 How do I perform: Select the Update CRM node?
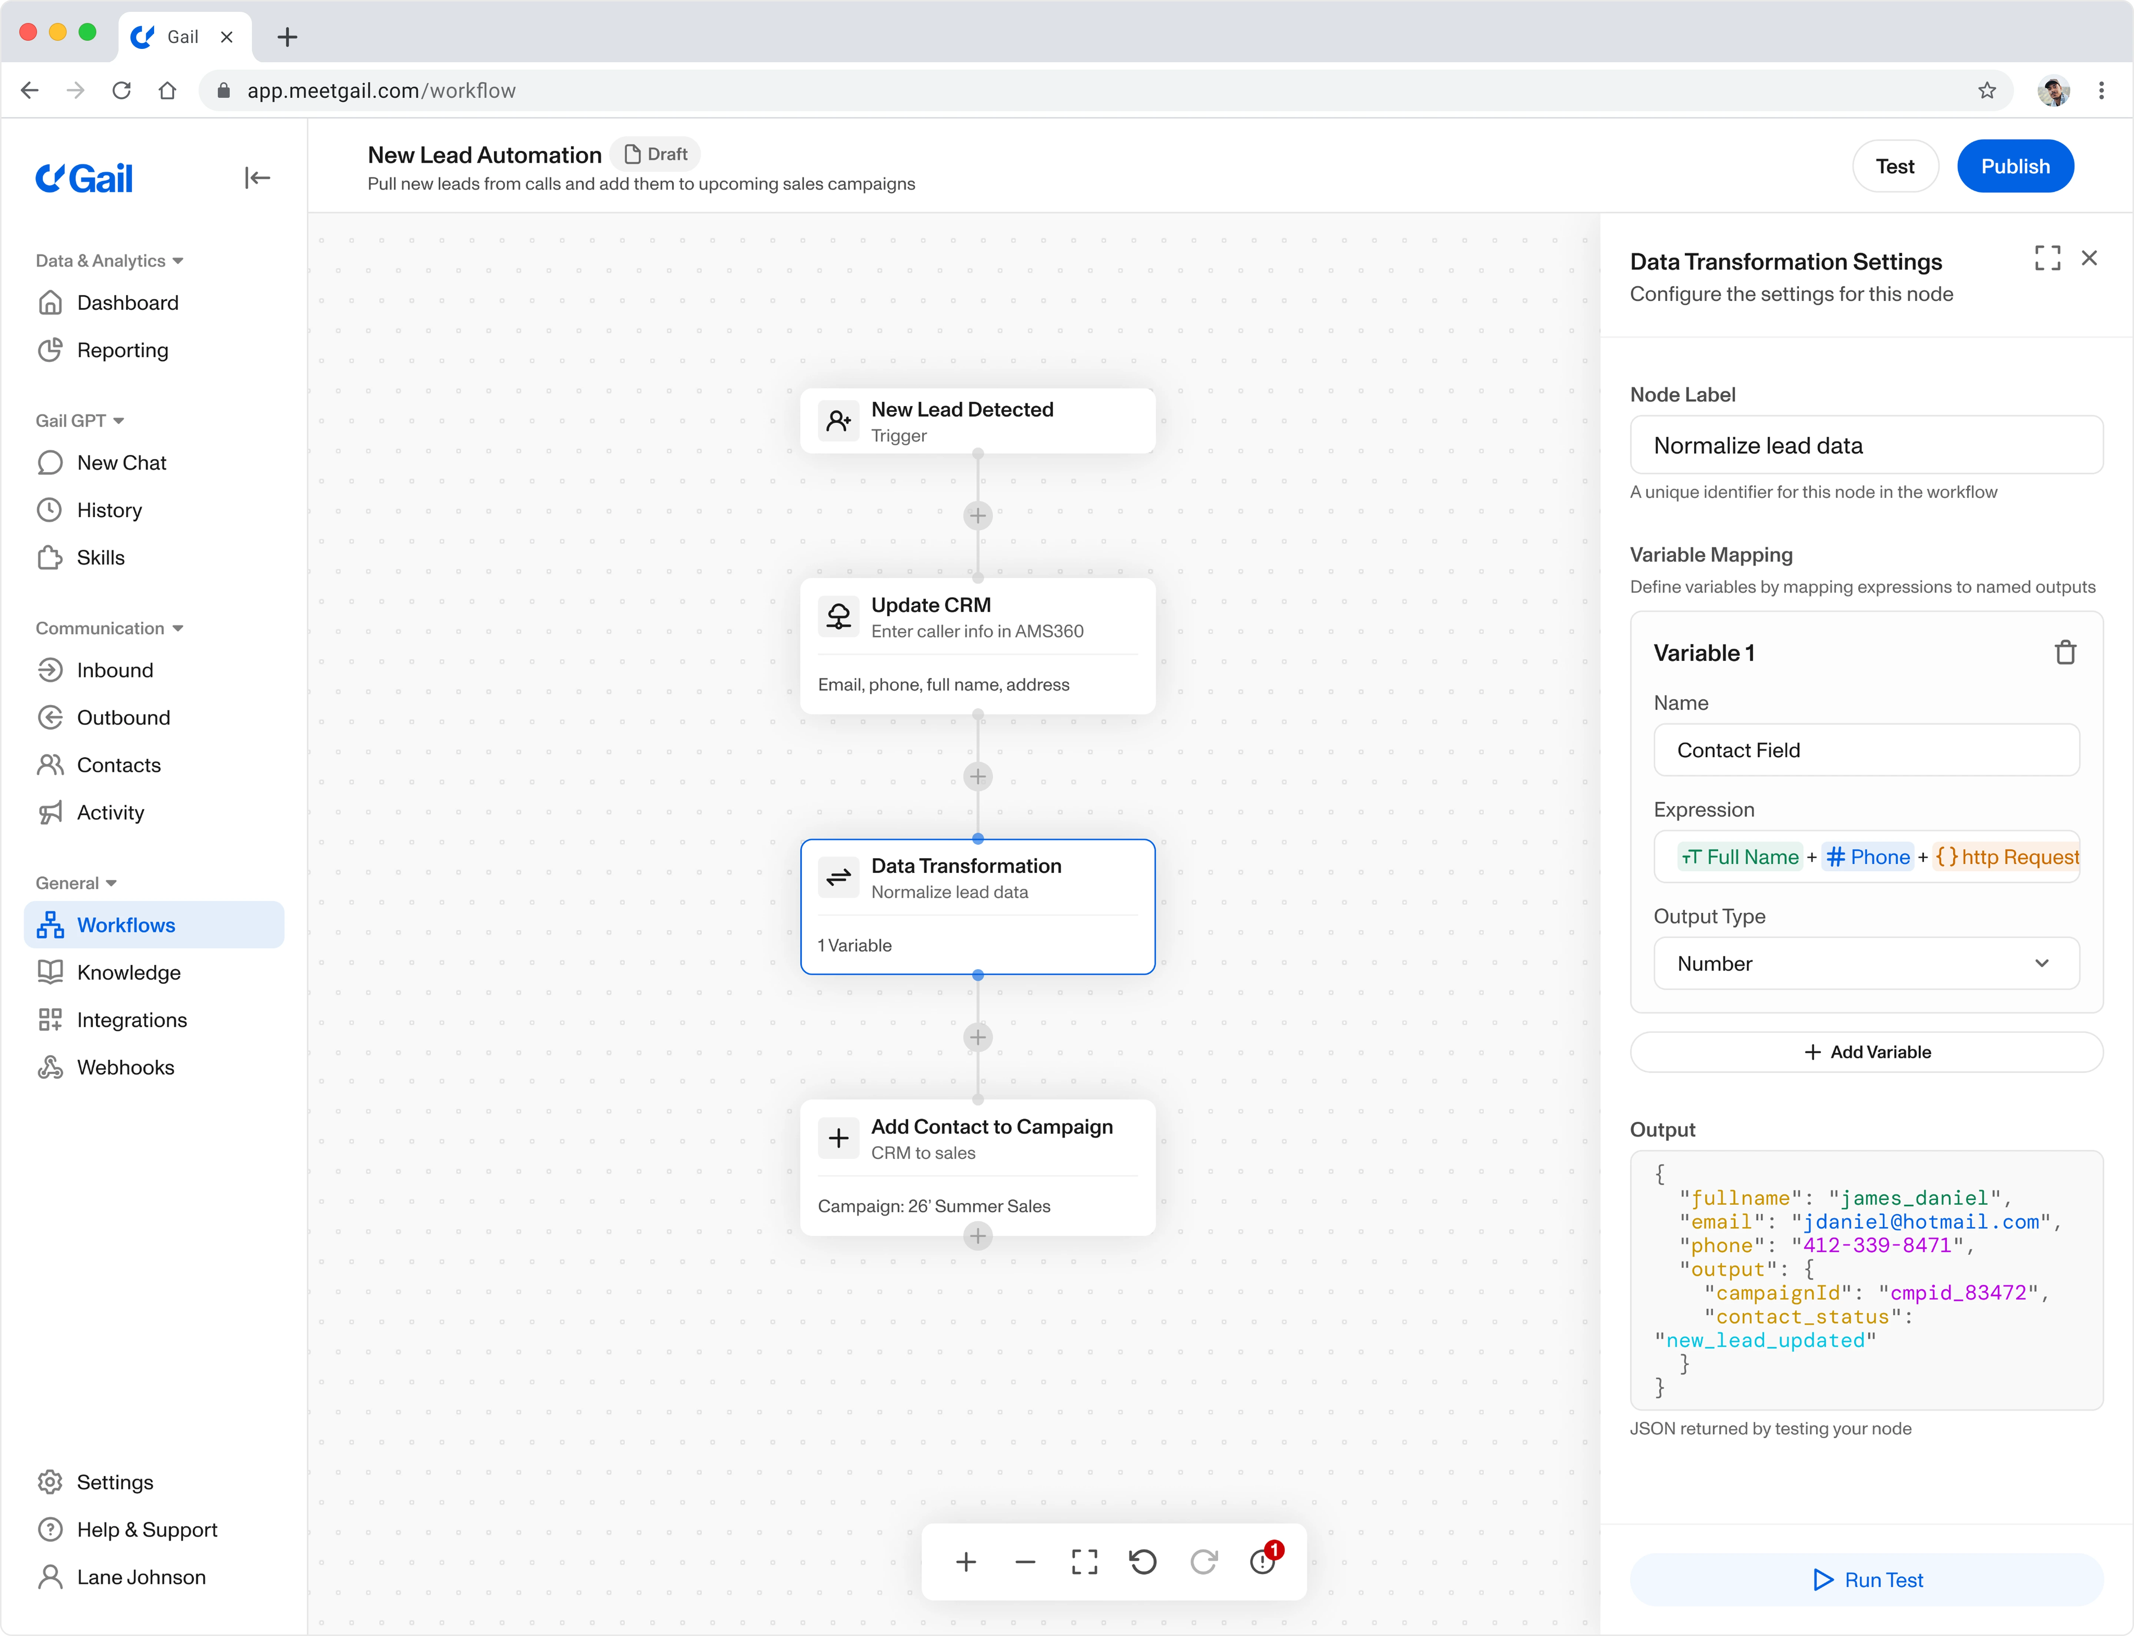(x=978, y=646)
